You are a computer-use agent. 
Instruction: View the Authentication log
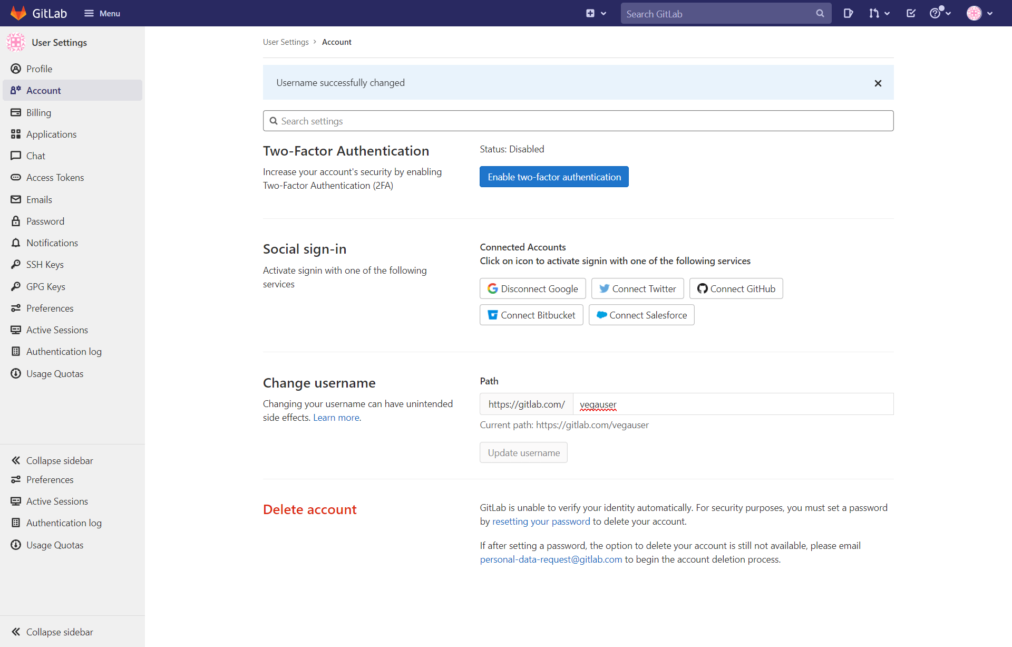pos(64,351)
